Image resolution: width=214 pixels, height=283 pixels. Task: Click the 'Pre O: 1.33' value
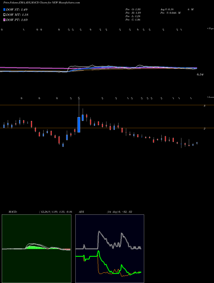133,9
